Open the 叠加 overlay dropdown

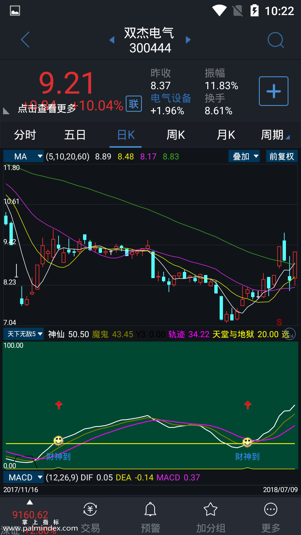244,156
